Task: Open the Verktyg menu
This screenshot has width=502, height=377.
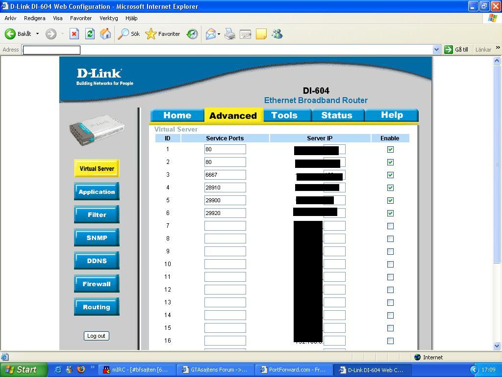Action: pos(108,18)
